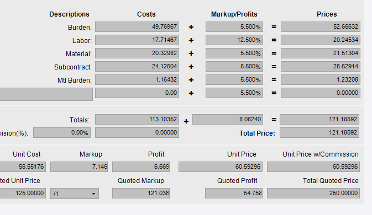Click the Subcontract: row label
Screen dimensions: 372x215
(73, 67)
